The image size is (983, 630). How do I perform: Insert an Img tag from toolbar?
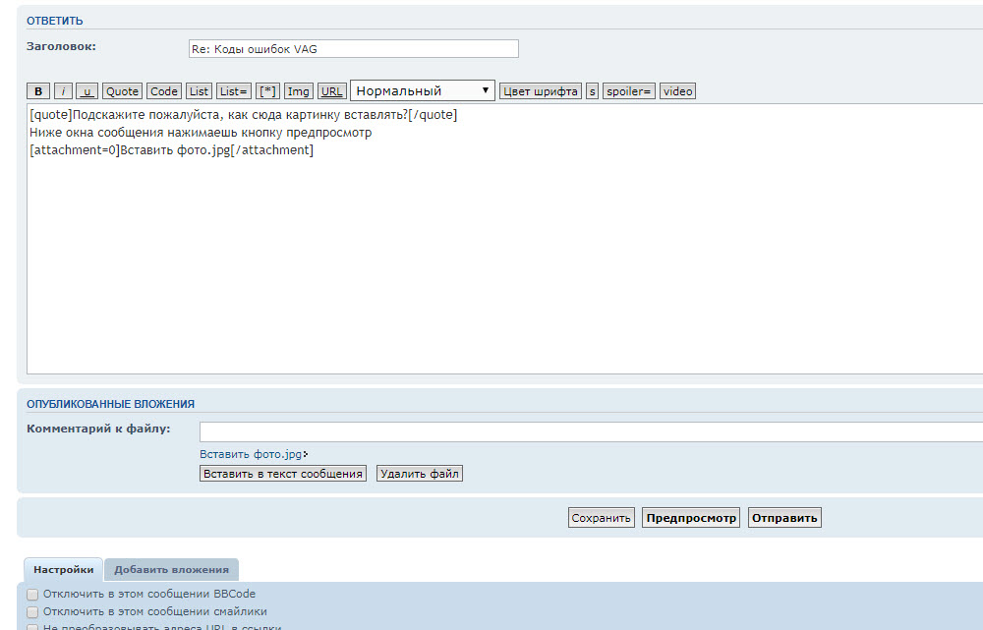(299, 91)
